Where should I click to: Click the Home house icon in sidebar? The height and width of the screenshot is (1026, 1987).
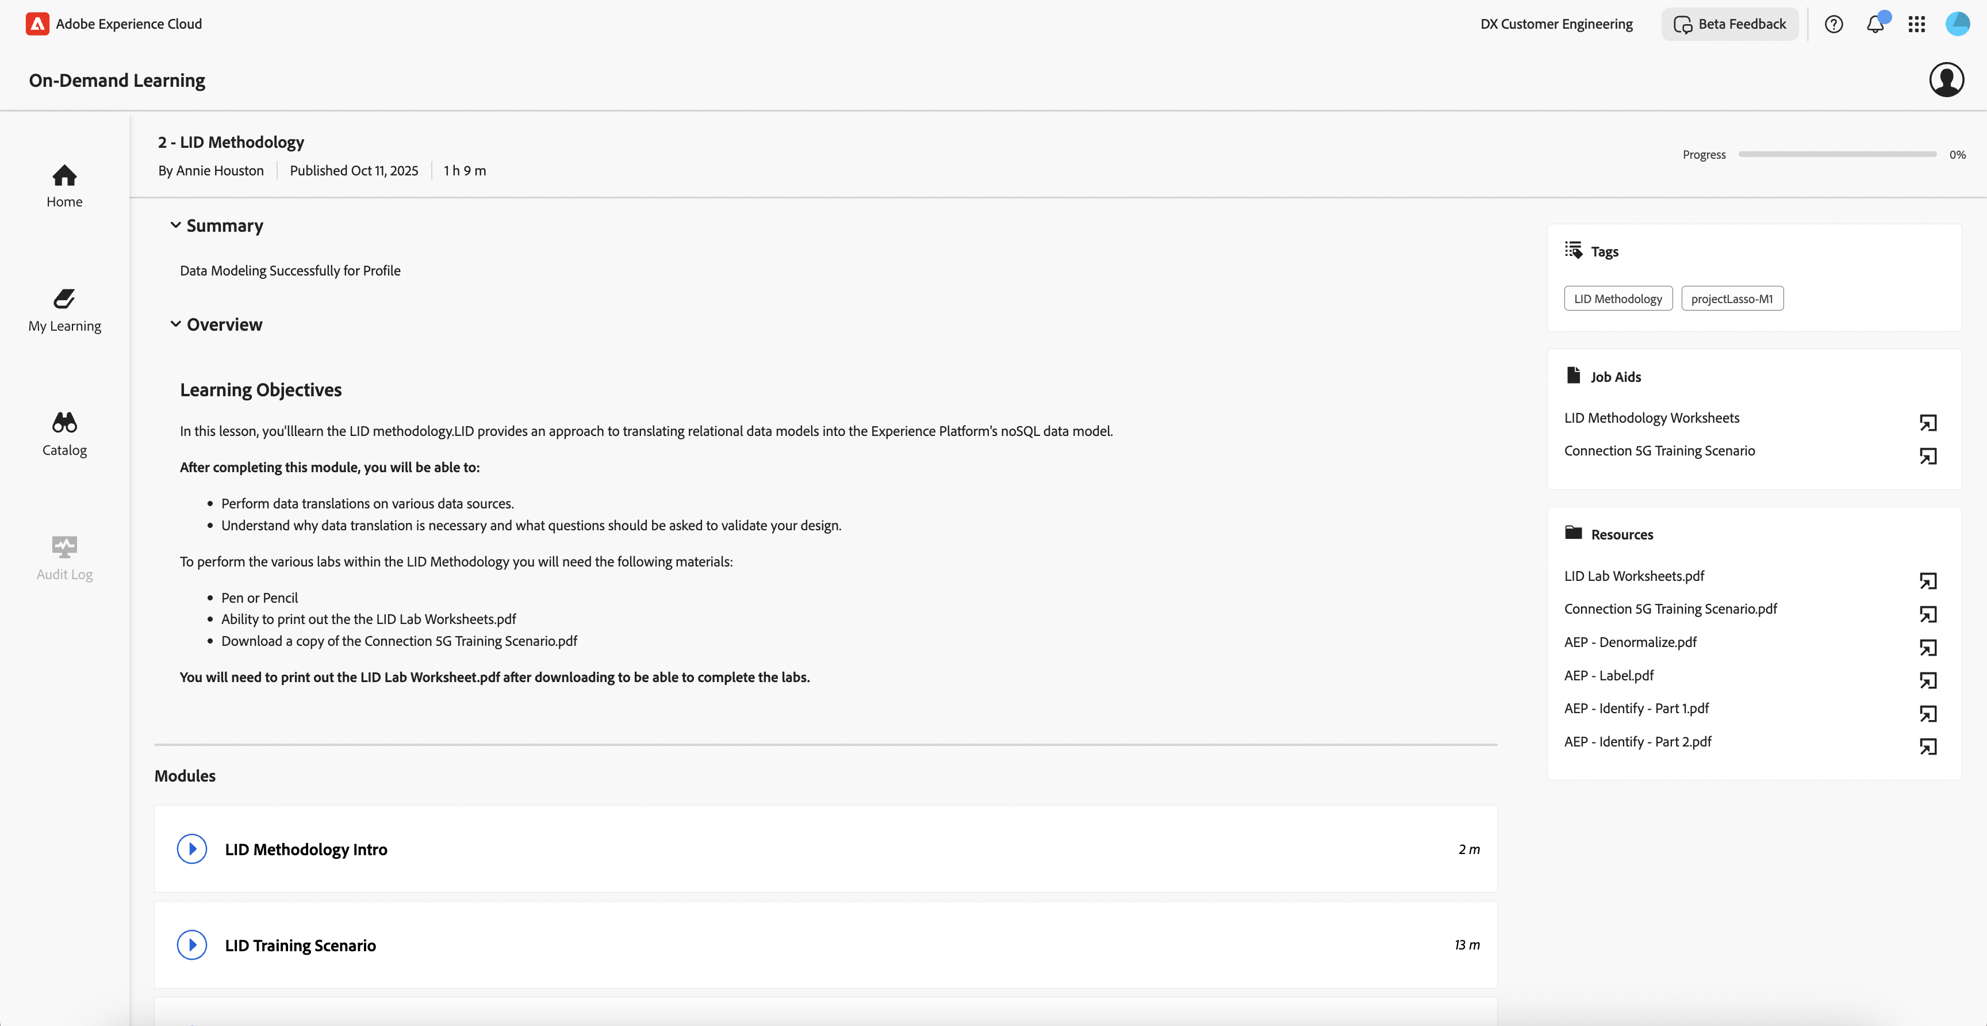point(64,176)
